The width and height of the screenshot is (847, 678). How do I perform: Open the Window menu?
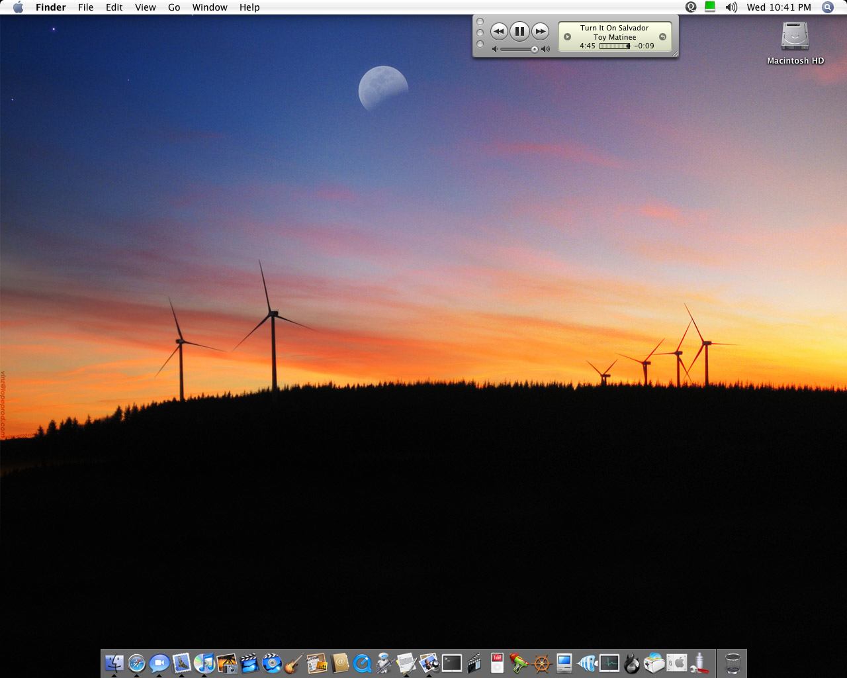pos(210,7)
